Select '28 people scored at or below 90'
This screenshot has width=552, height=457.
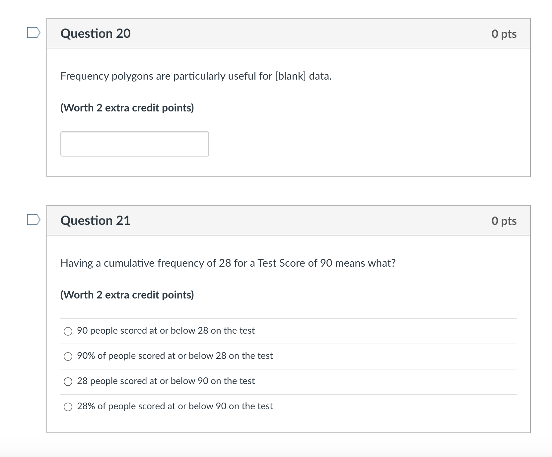pyautogui.click(x=166, y=381)
